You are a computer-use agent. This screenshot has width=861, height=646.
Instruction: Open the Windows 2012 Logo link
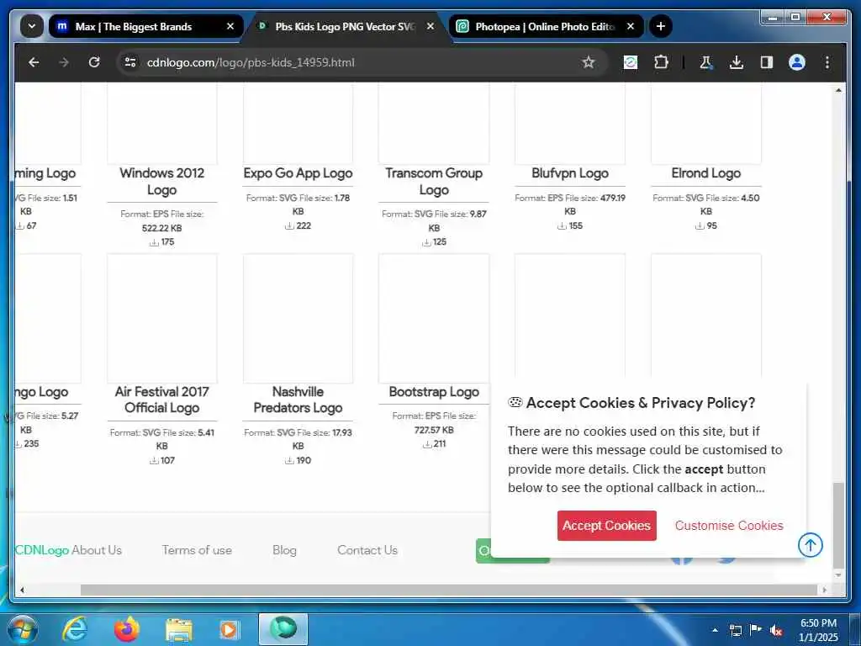162,182
